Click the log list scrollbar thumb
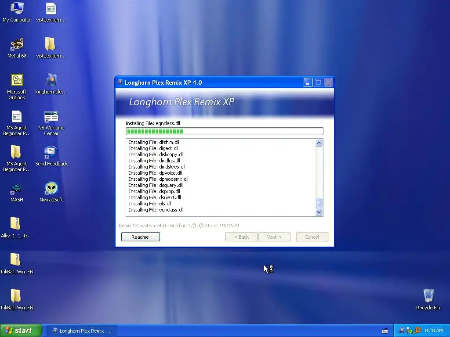The width and height of the screenshot is (450, 337). click(x=319, y=203)
